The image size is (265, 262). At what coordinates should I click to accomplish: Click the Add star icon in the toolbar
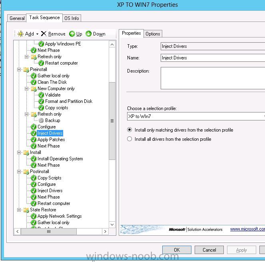[20, 34]
